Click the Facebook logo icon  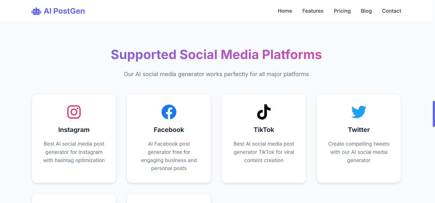(169, 112)
